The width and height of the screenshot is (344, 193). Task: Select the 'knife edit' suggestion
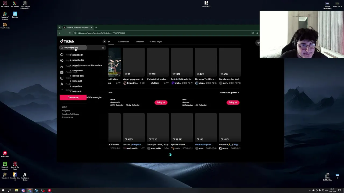77,81
